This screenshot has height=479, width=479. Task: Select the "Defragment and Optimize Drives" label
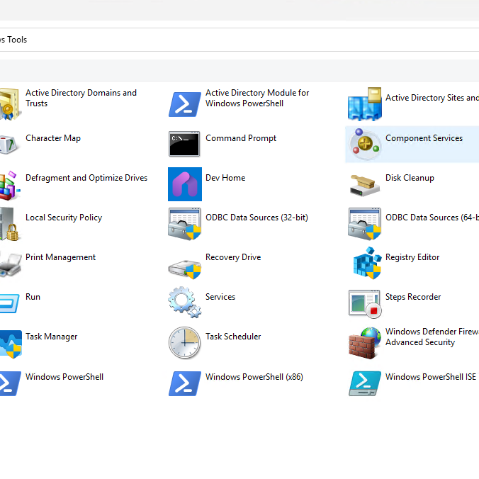pyautogui.click(x=86, y=178)
